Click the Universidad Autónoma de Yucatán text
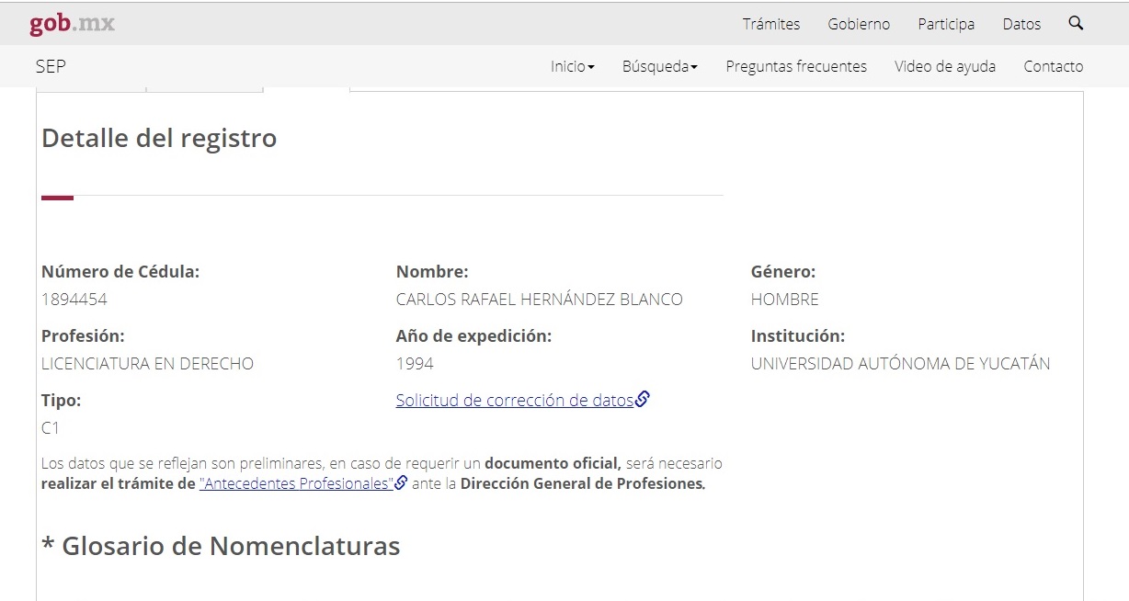 [x=899, y=364]
